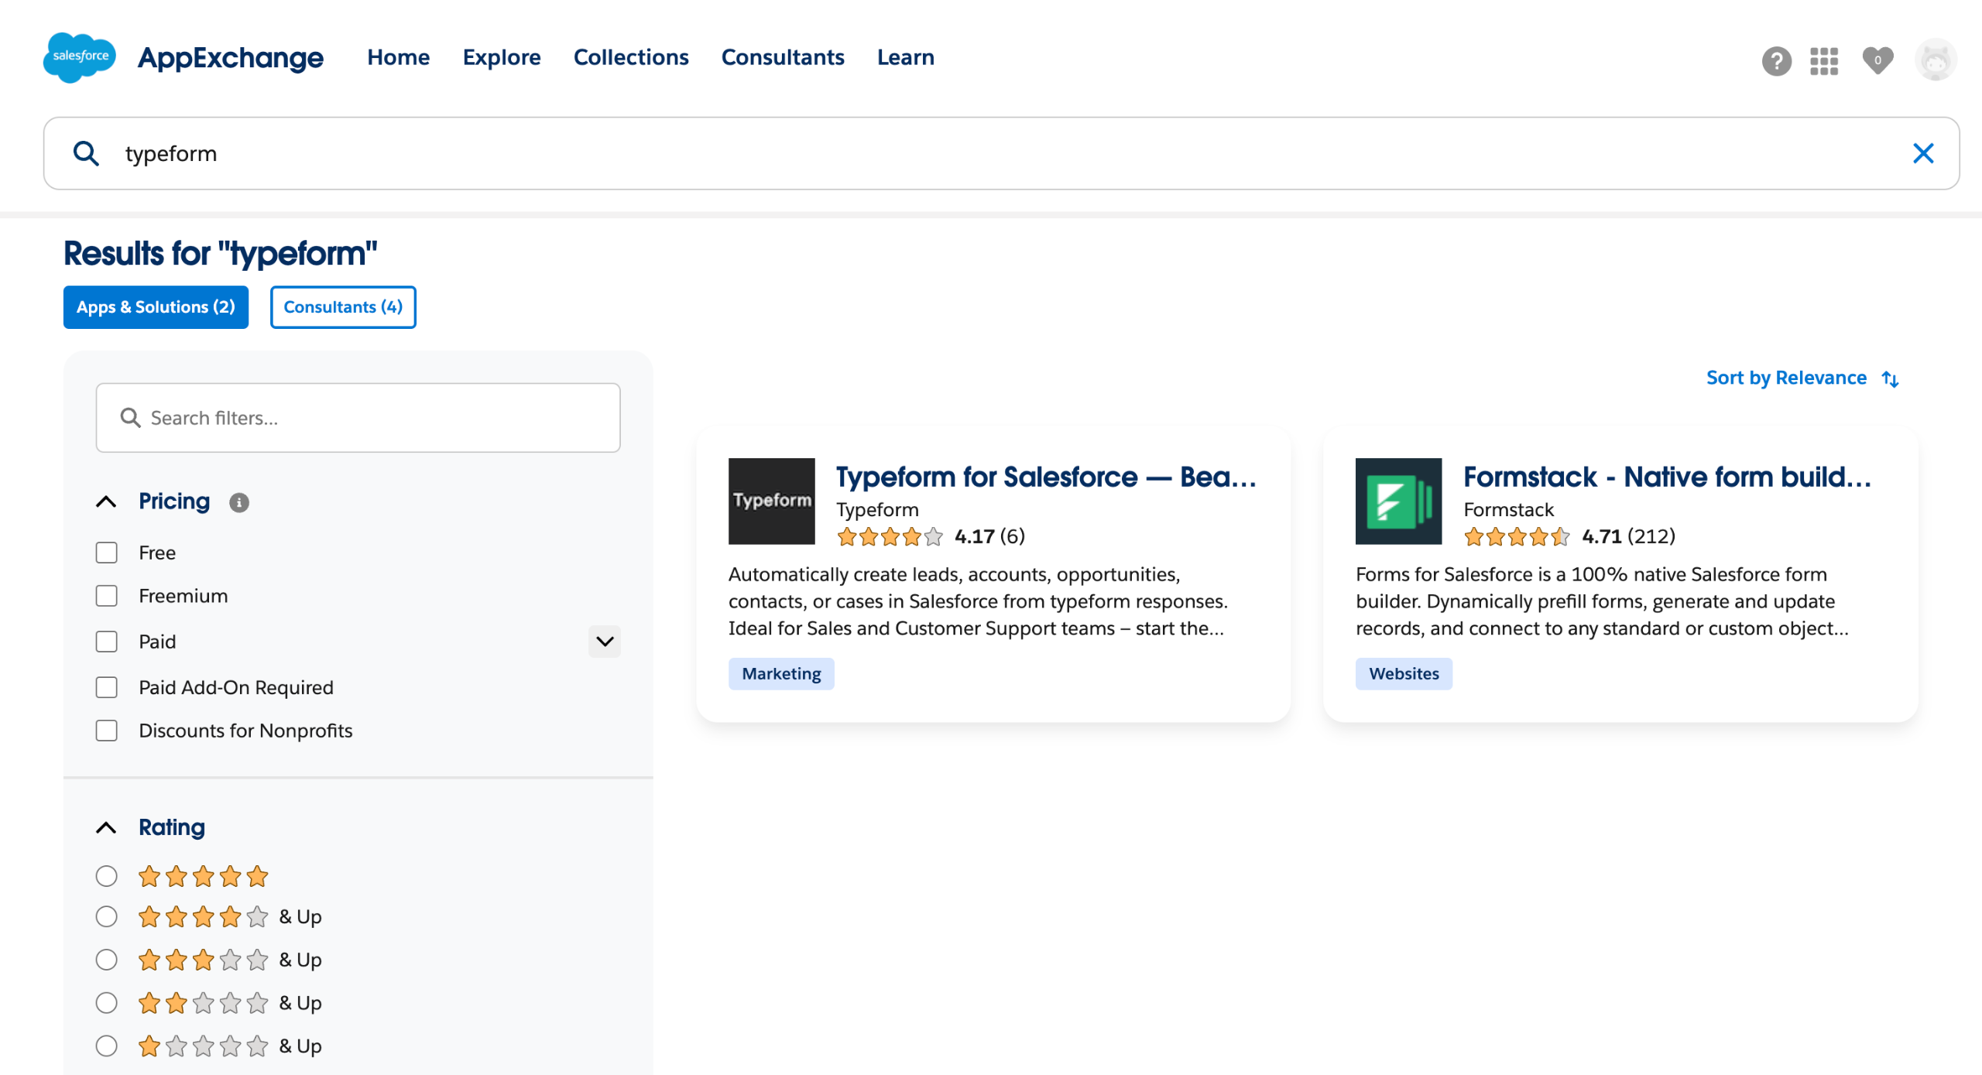Click the Formstack app logo
The image size is (1982, 1075).
click(1398, 501)
